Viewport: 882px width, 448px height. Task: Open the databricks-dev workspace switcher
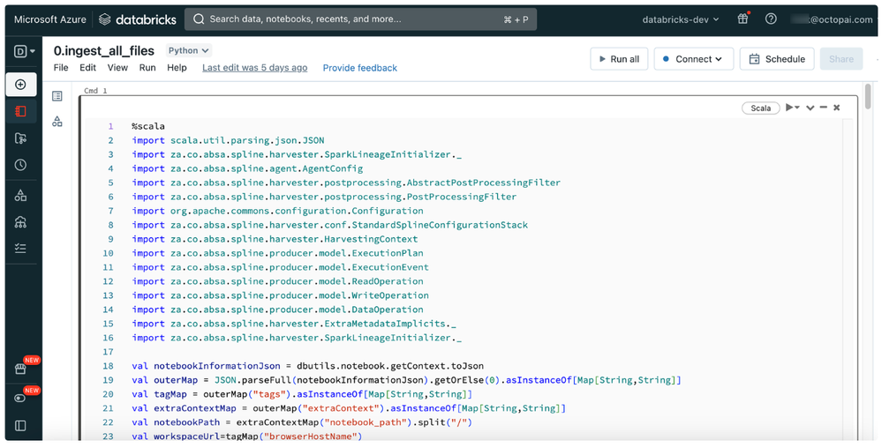(x=680, y=19)
